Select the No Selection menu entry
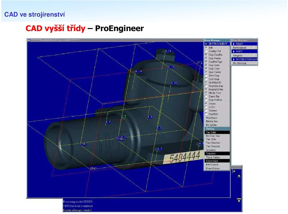This screenshot has height=214, width=288. coord(244,63)
